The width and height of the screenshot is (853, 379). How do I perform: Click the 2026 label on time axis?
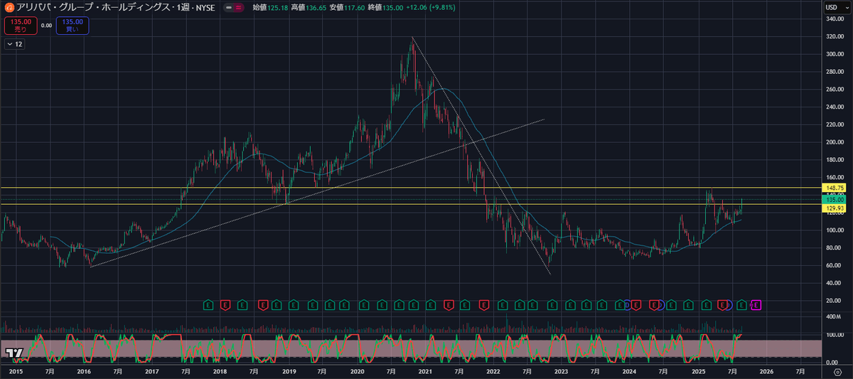766,371
